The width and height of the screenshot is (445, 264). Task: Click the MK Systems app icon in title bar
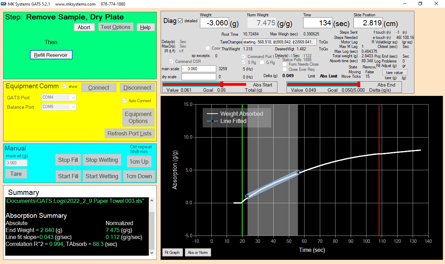click(3, 4)
